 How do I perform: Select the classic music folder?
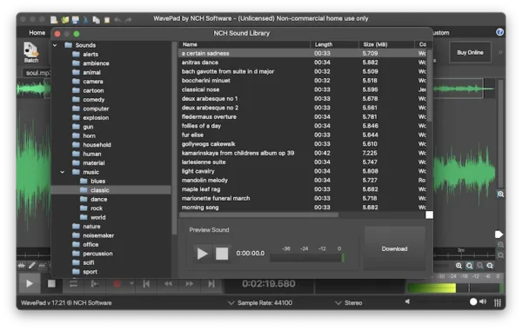coord(110,190)
